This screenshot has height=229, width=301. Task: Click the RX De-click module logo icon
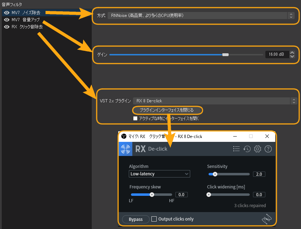[126, 149]
